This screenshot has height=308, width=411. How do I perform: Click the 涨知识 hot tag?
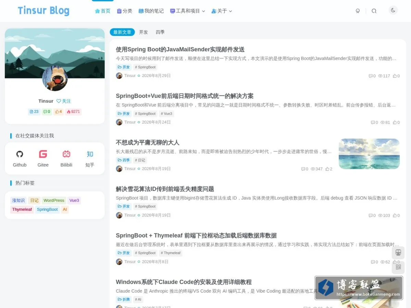[x=18, y=201]
